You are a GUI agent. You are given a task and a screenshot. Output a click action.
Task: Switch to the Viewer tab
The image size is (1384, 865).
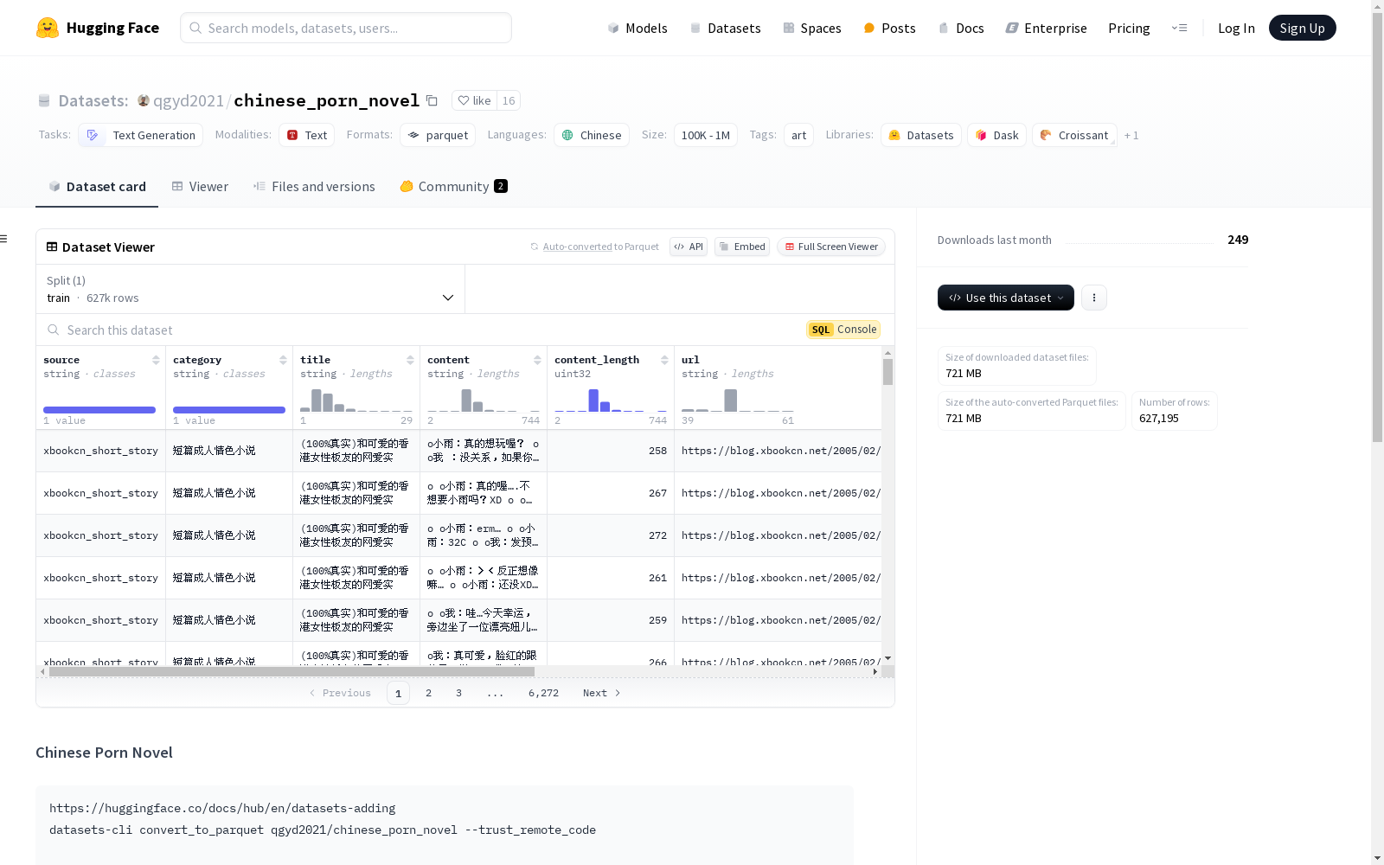tap(200, 187)
